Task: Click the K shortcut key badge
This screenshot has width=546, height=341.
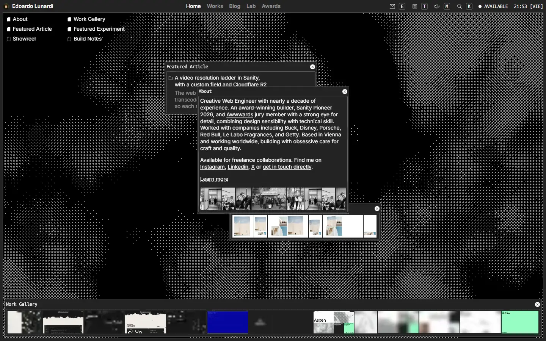Action: coord(469,6)
